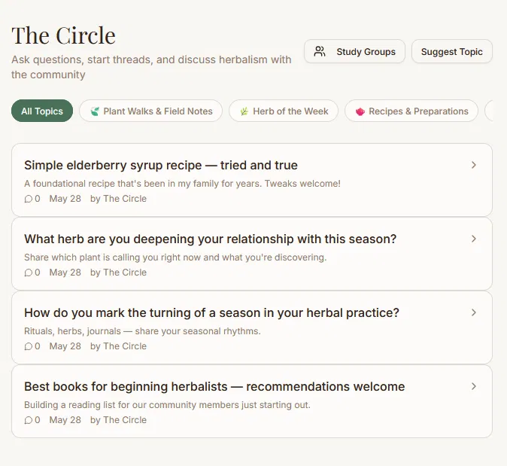Open the Study Groups page
507x466 pixels.
point(354,51)
